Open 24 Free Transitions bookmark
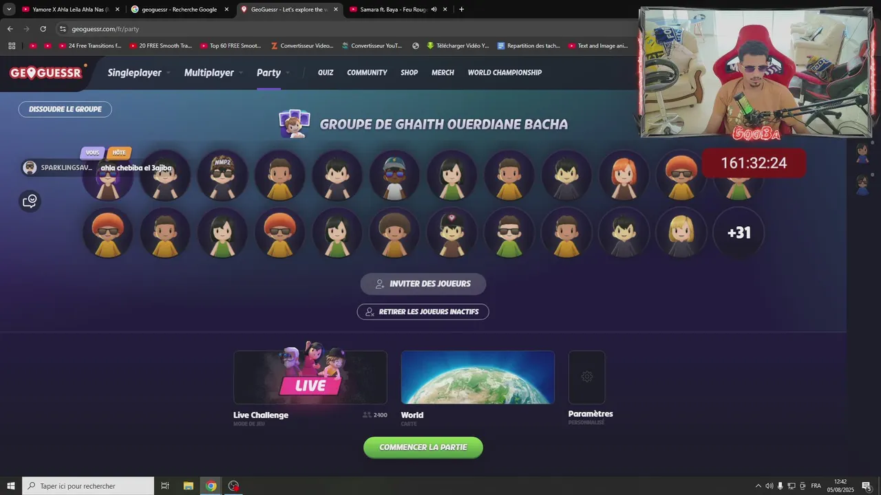 (x=89, y=46)
